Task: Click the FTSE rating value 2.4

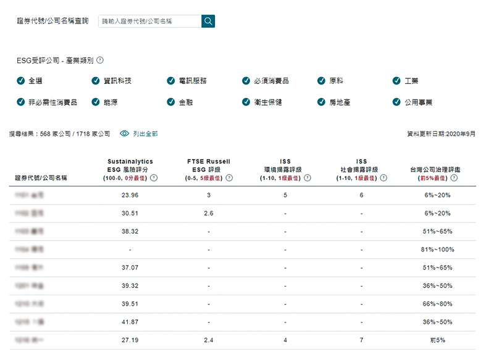Action: (209, 340)
